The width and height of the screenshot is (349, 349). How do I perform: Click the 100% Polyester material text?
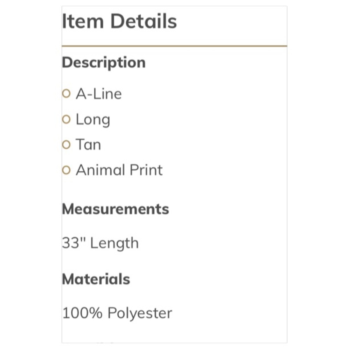click(117, 313)
